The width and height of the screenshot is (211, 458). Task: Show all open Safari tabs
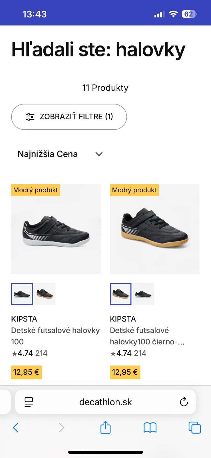point(195,428)
